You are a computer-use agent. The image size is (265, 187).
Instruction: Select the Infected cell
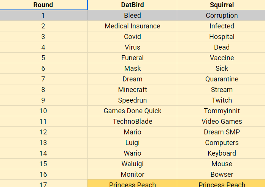[221, 26]
